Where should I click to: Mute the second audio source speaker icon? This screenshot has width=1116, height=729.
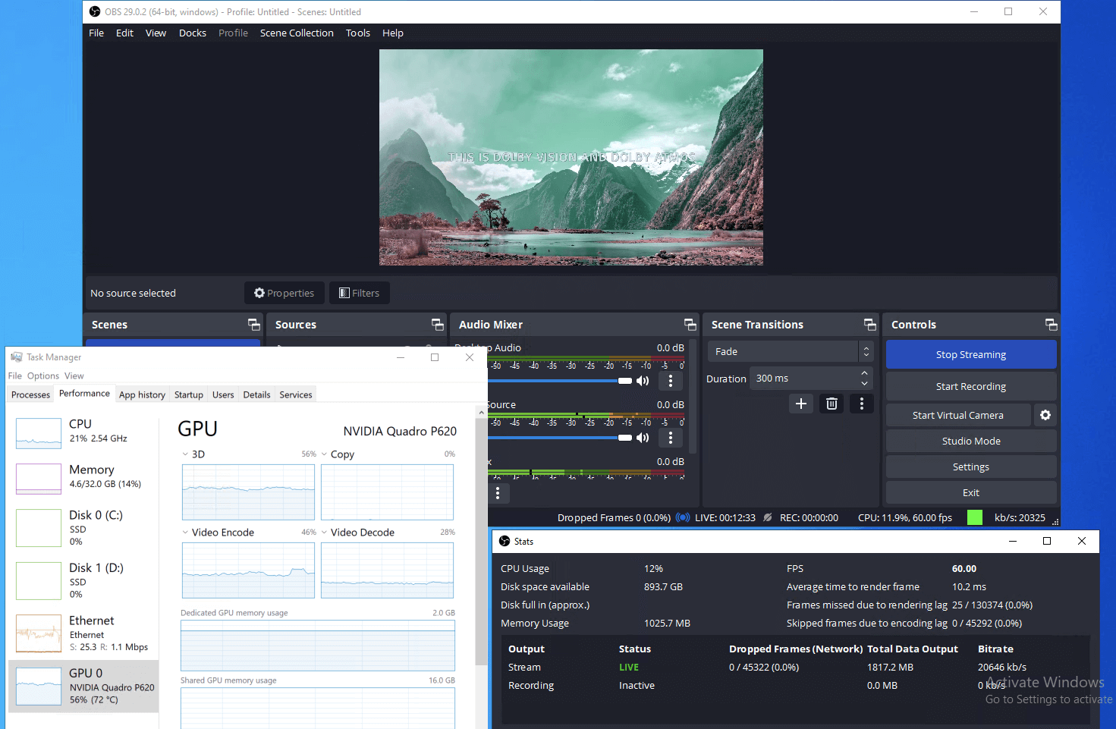click(643, 438)
